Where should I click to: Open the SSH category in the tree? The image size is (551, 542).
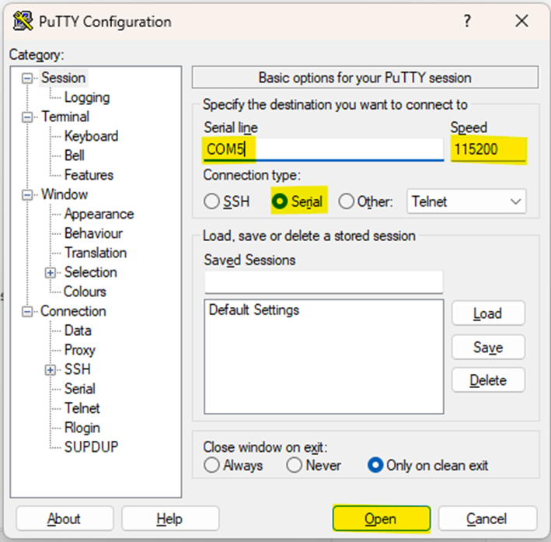click(x=78, y=369)
